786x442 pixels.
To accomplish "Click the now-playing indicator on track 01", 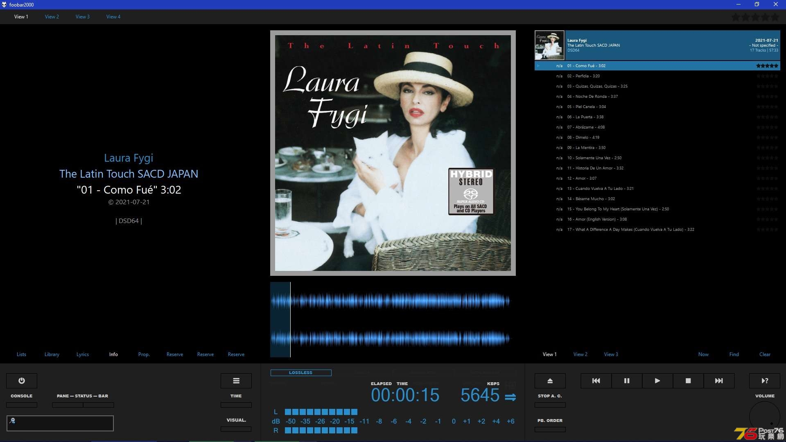I will click(x=538, y=65).
